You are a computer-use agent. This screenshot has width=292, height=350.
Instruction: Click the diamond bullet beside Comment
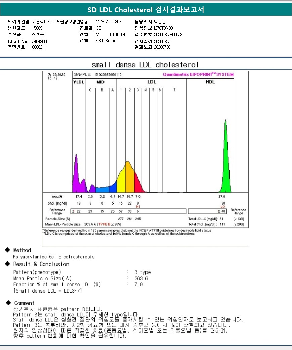point(7,303)
